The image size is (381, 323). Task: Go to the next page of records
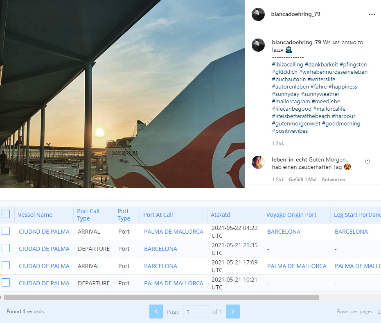click(x=233, y=311)
